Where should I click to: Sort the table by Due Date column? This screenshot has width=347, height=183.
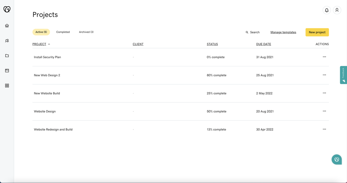point(263,44)
